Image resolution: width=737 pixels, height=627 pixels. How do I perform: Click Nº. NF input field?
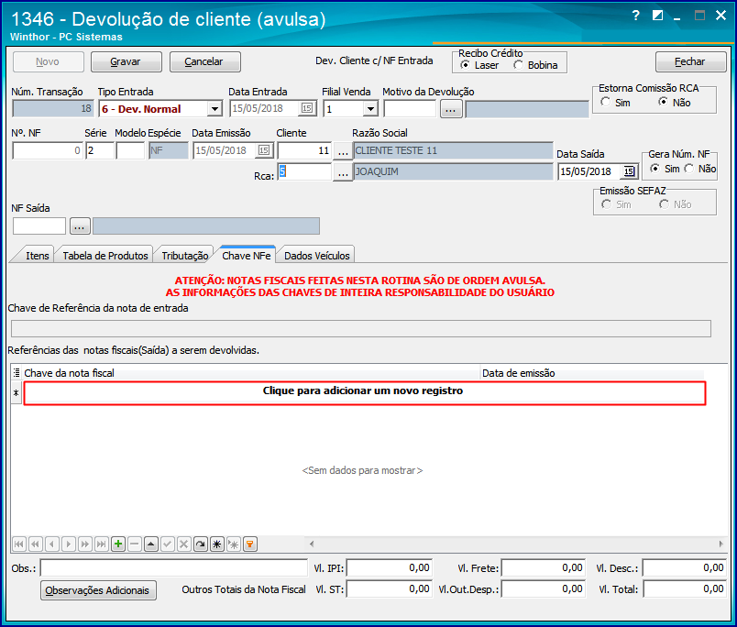pyautogui.click(x=48, y=151)
